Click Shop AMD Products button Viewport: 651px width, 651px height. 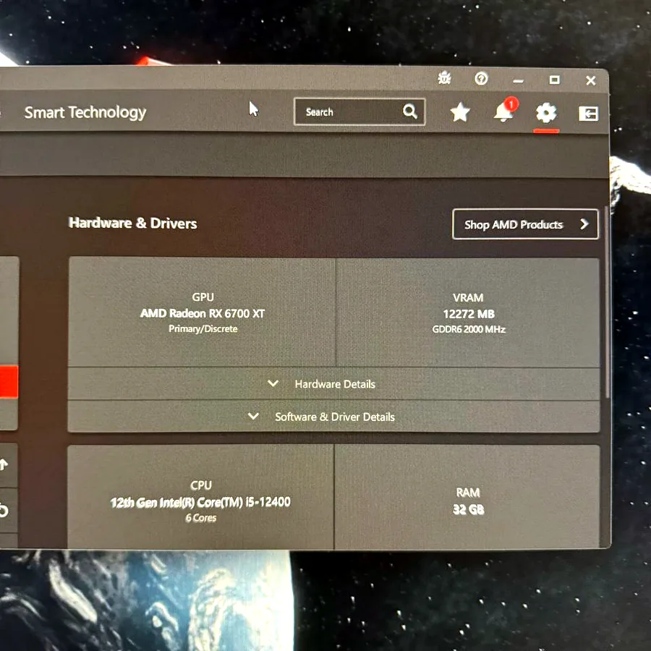coord(525,224)
